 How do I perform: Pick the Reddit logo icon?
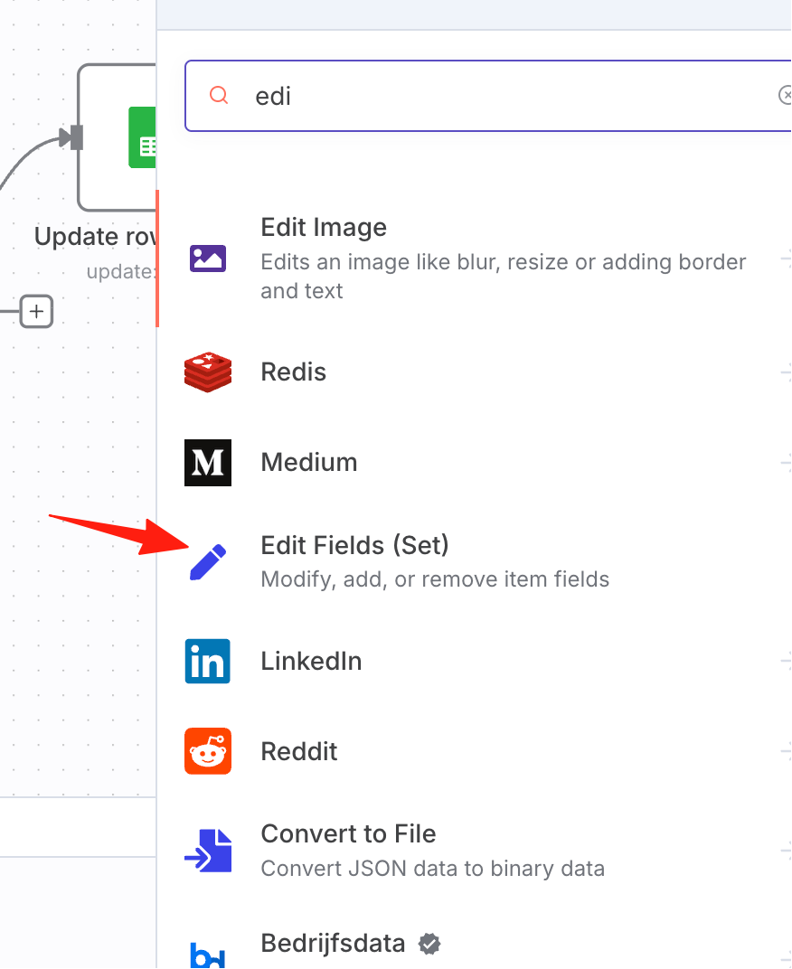(208, 751)
